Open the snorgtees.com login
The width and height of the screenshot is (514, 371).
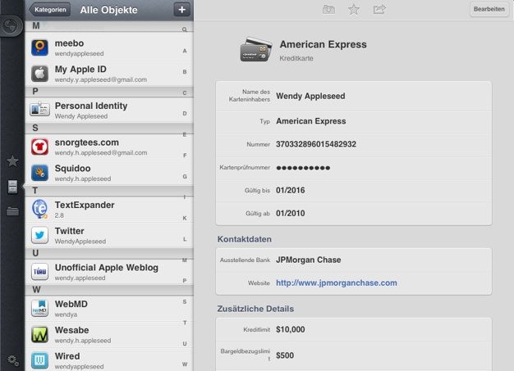click(109, 147)
